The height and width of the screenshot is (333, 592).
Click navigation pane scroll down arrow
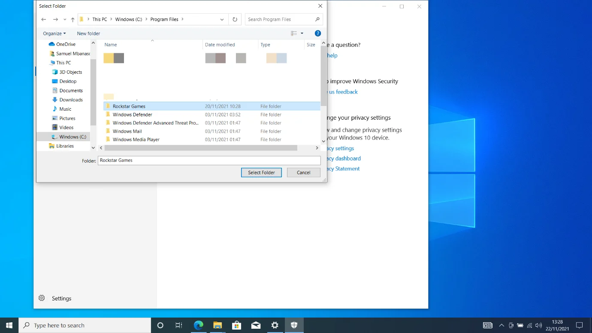pos(93,148)
